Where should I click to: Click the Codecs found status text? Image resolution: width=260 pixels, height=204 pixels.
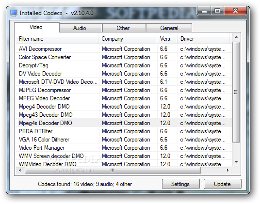click(85, 184)
